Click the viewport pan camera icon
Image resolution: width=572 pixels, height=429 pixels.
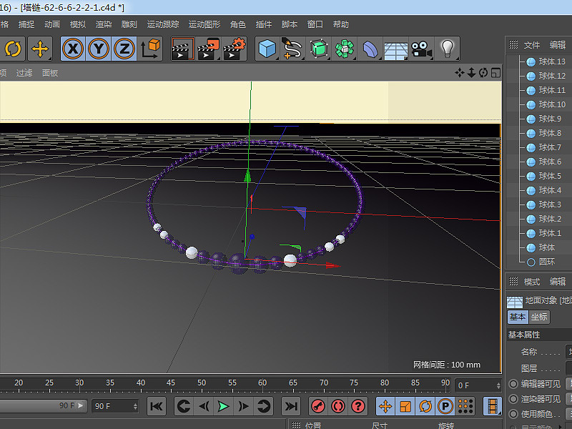459,73
